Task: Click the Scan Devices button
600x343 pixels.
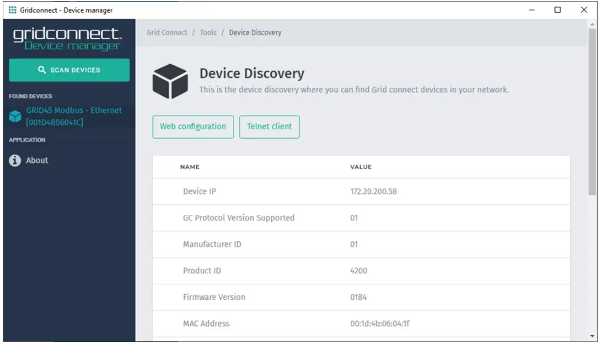Action: (69, 70)
